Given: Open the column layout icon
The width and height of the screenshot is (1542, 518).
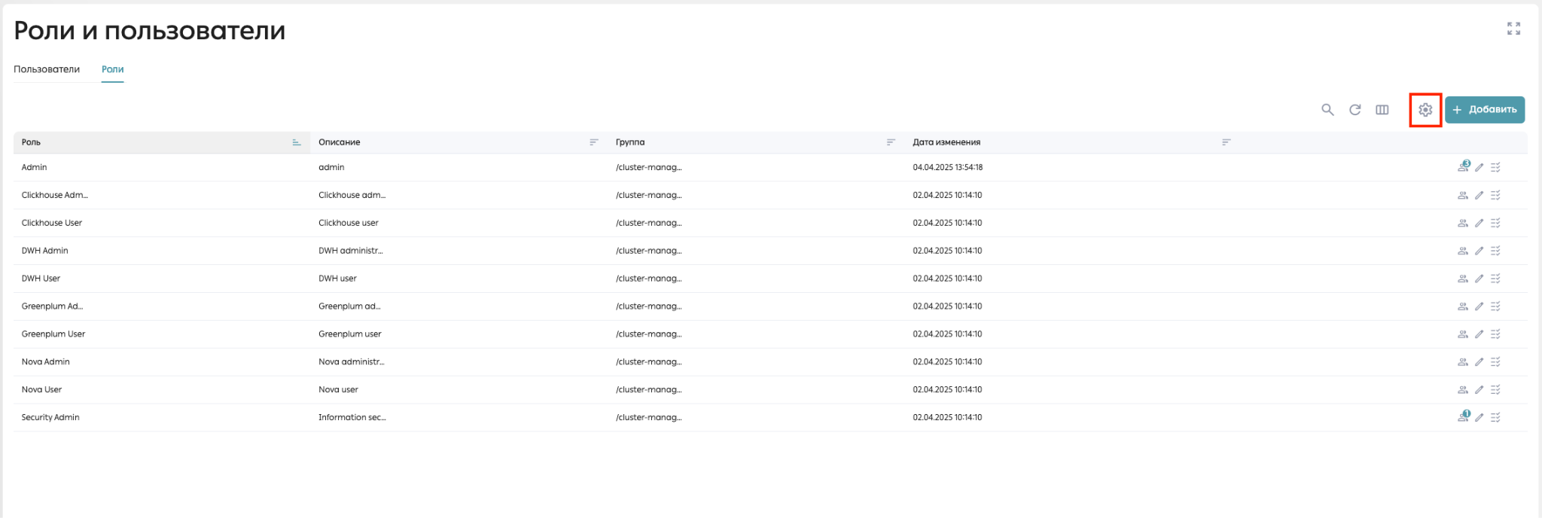Looking at the screenshot, I should pyautogui.click(x=1382, y=110).
